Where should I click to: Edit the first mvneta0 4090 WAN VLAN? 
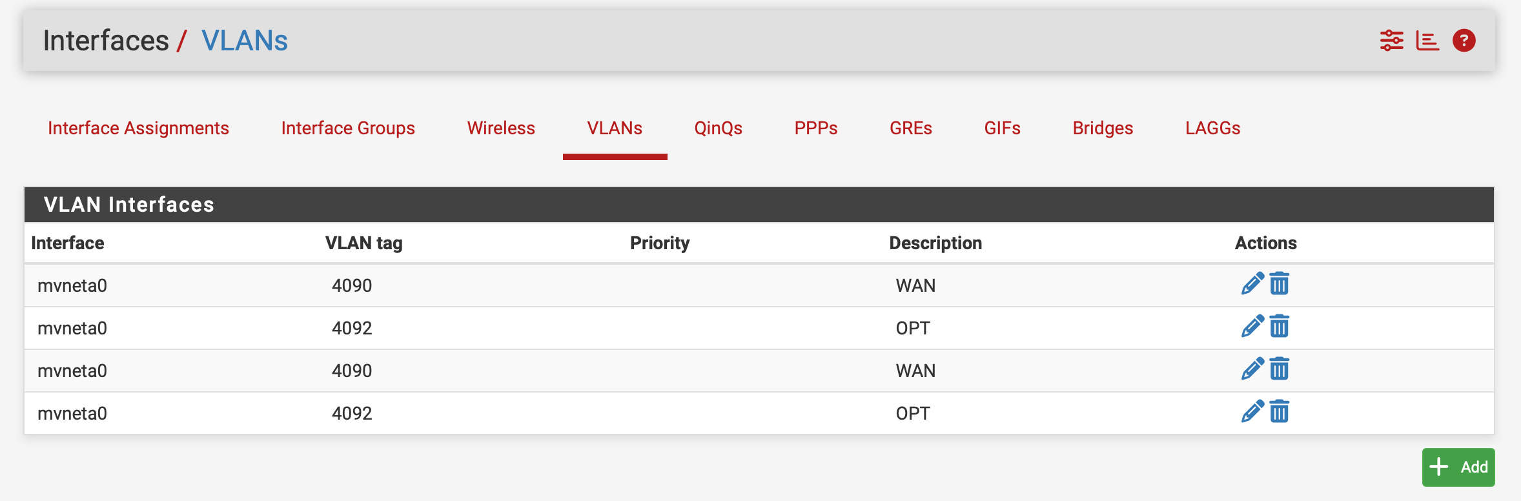pyautogui.click(x=1252, y=284)
